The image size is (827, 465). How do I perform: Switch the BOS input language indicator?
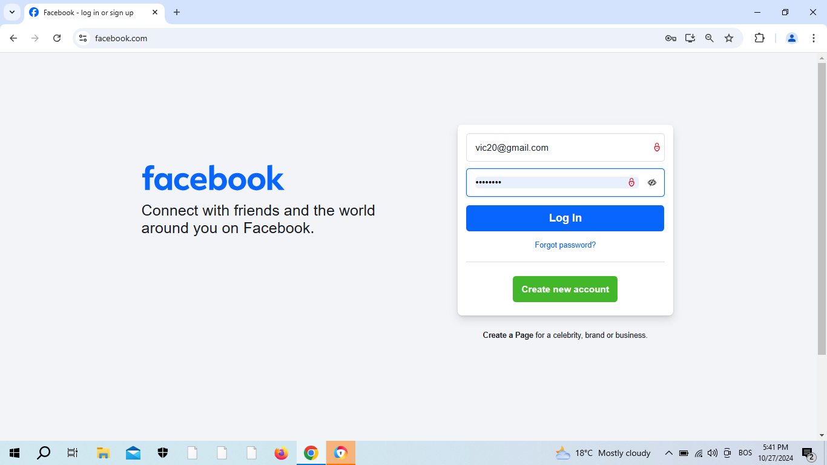[x=745, y=453]
